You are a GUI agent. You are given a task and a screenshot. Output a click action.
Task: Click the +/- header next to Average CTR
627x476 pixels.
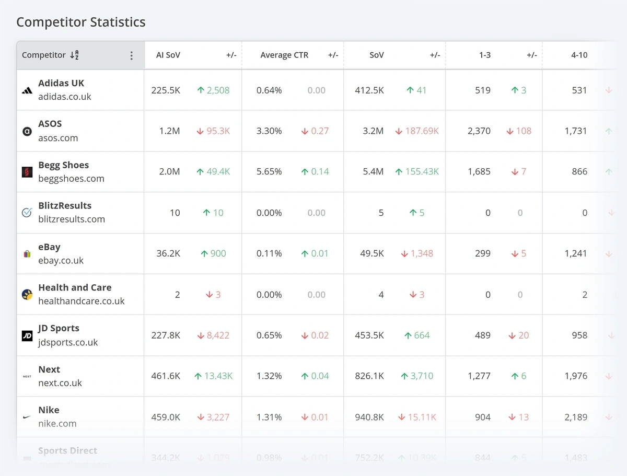tap(333, 55)
